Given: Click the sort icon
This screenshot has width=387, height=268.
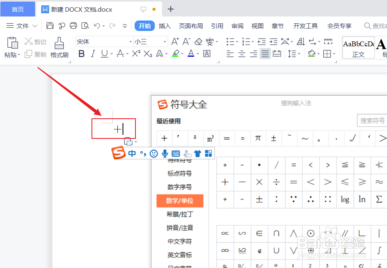Looking at the screenshot, I should 301,41.
